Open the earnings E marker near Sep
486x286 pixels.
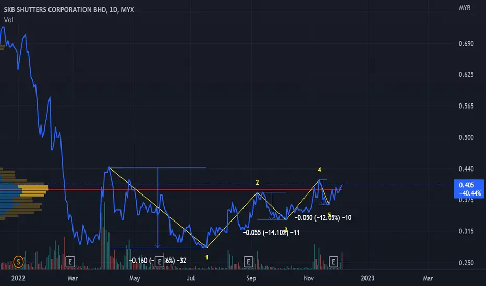tap(248, 262)
